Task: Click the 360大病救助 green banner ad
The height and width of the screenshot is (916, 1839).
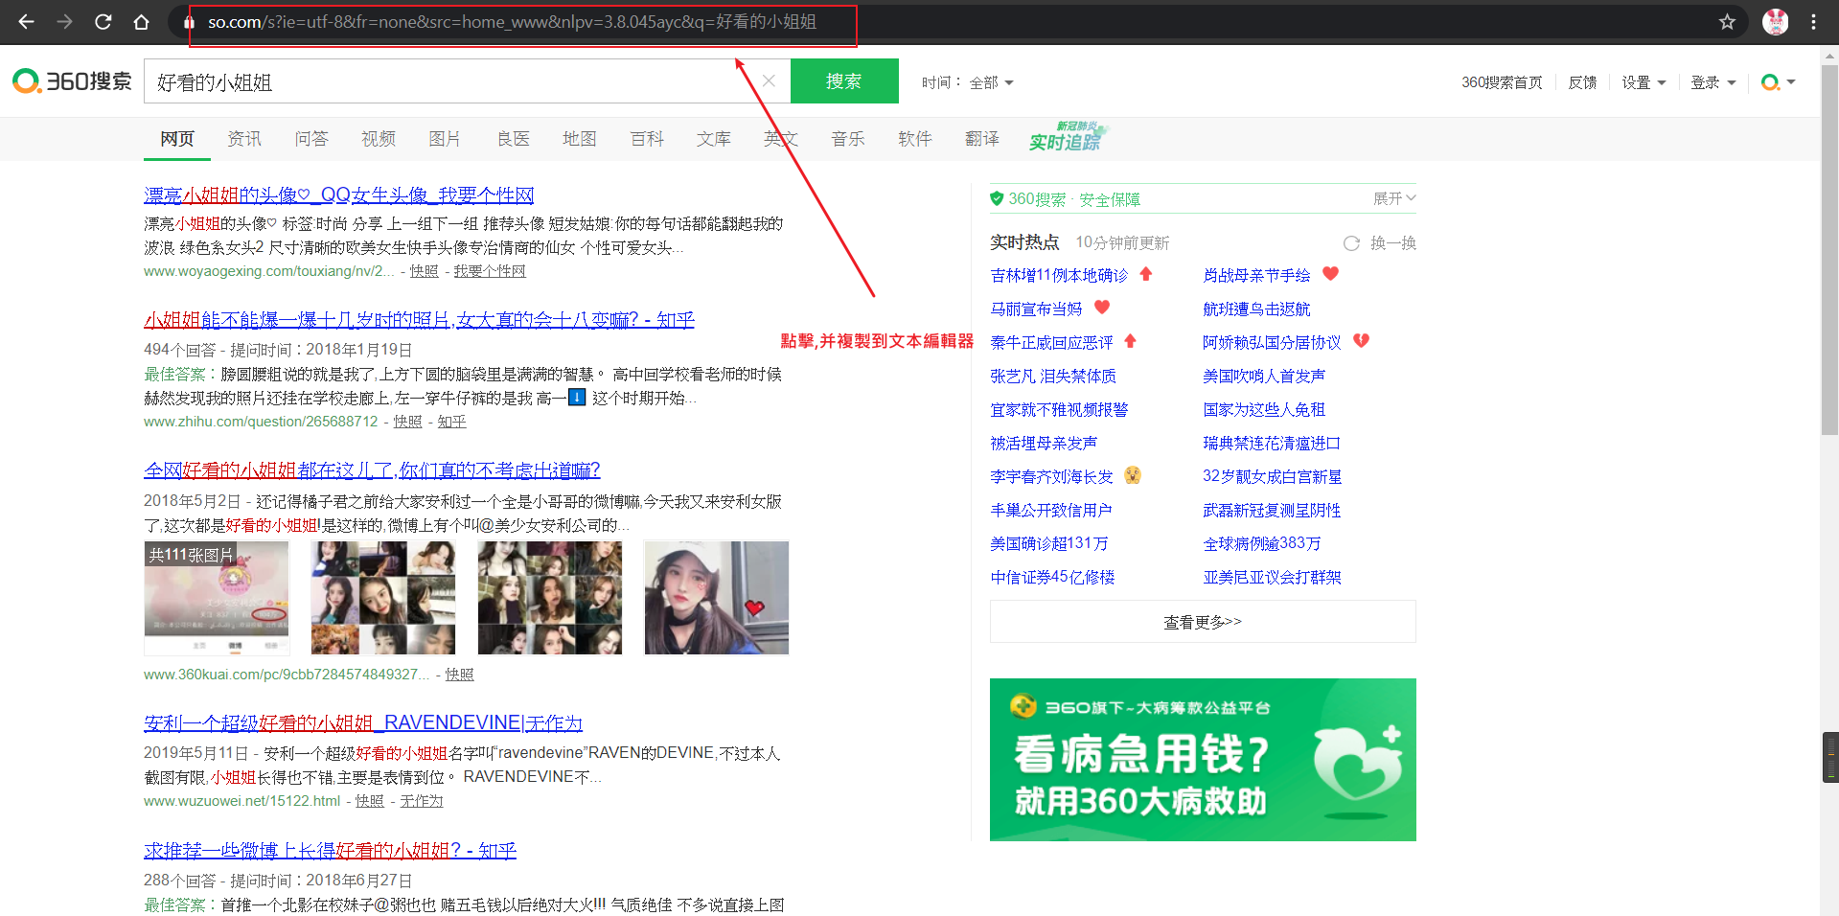Action: click(x=1203, y=760)
